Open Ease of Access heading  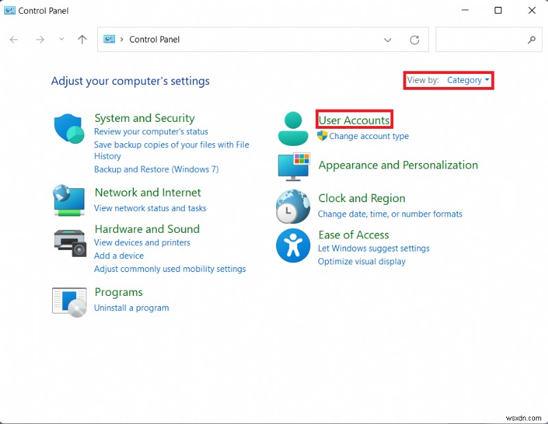353,235
